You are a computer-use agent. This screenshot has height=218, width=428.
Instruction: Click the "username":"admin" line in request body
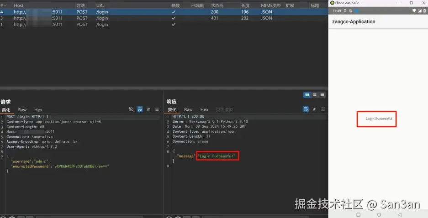tap(30, 161)
